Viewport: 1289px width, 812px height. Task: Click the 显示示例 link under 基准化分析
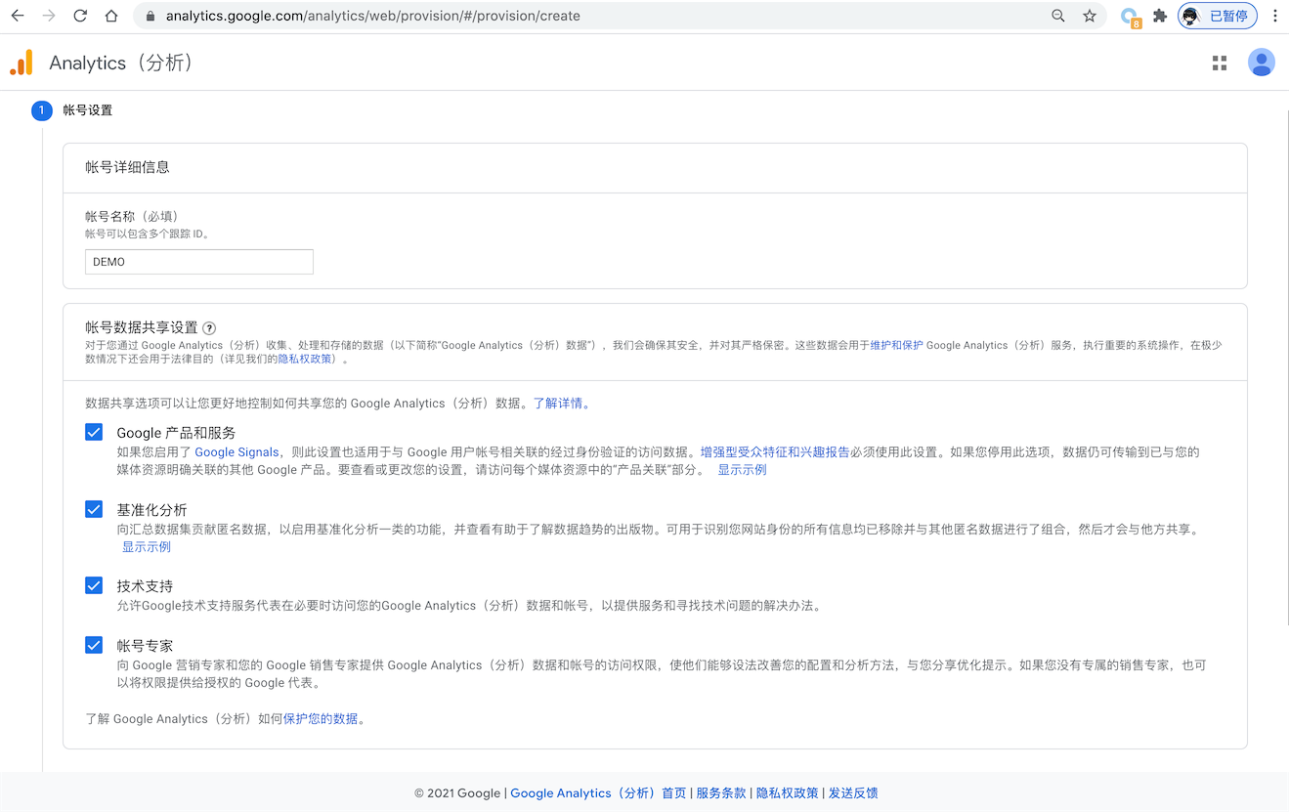point(146,546)
